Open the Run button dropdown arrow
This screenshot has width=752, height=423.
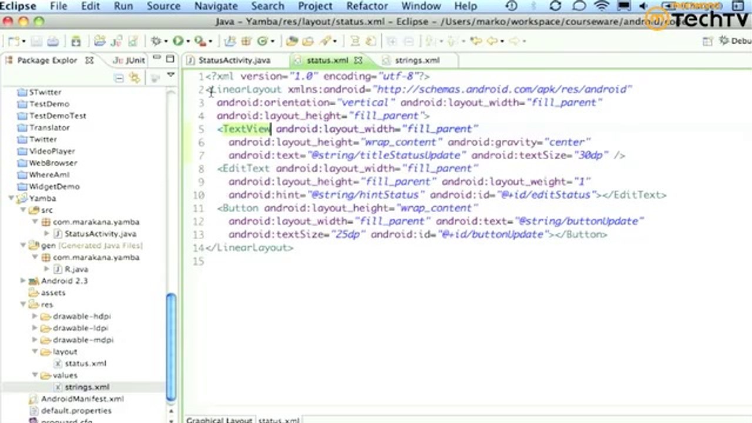[187, 42]
